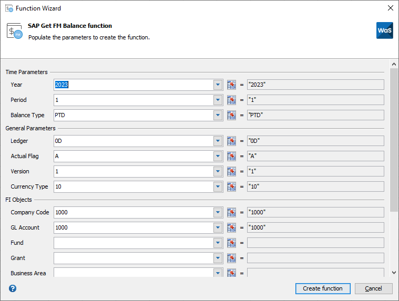Select cell reference icon beside Balance Type
The width and height of the screenshot is (399, 301).
tap(231, 115)
